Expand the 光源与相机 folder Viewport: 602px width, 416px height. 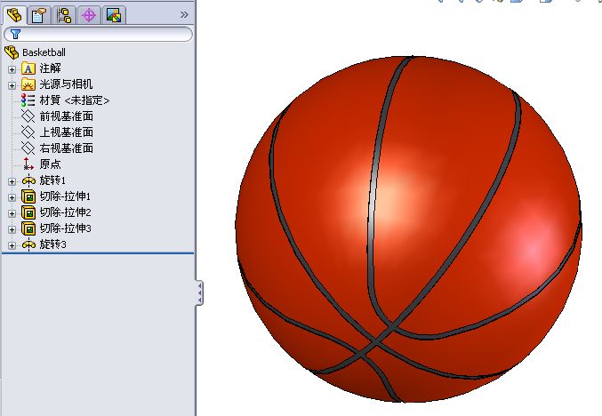12,85
